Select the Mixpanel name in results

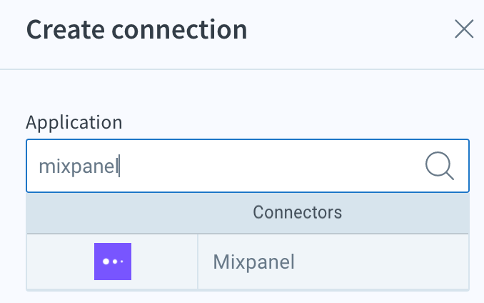(x=253, y=262)
